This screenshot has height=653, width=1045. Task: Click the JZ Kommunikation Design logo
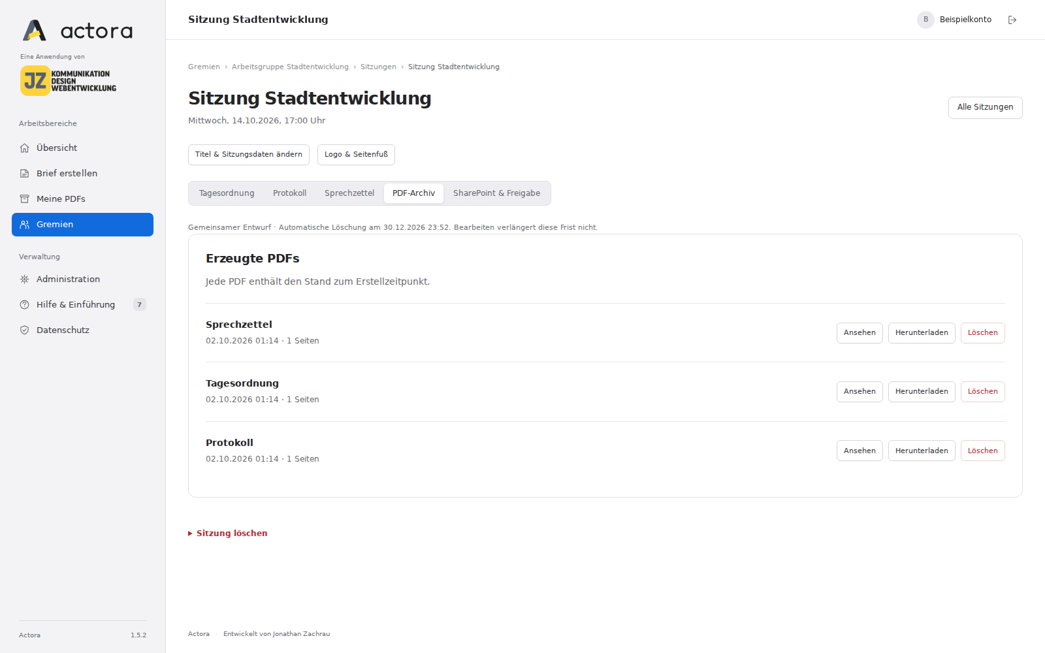[68, 80]
